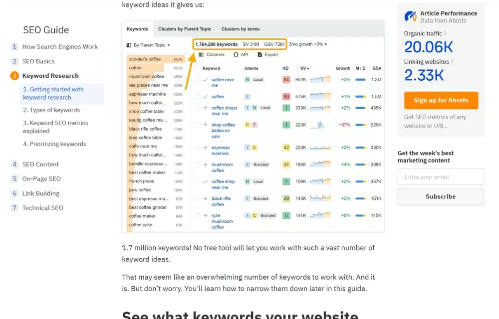Image resolution: width=499 pixels, height=319 pixels.
Task: Click the plus icon next to black rifle coffee keyword
Action: click(206, 198)
